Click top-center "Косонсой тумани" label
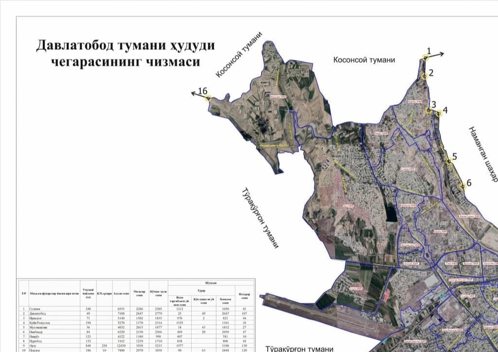The width and height of the screenshot is (498, 352). click(x=364, y=60)
